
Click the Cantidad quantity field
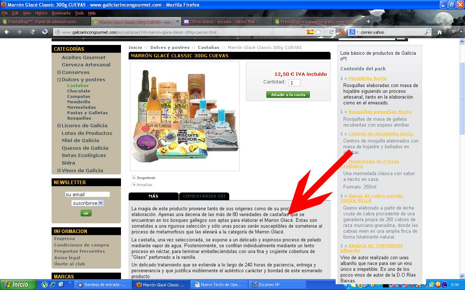pyautogui.click(x=295, y=83)
